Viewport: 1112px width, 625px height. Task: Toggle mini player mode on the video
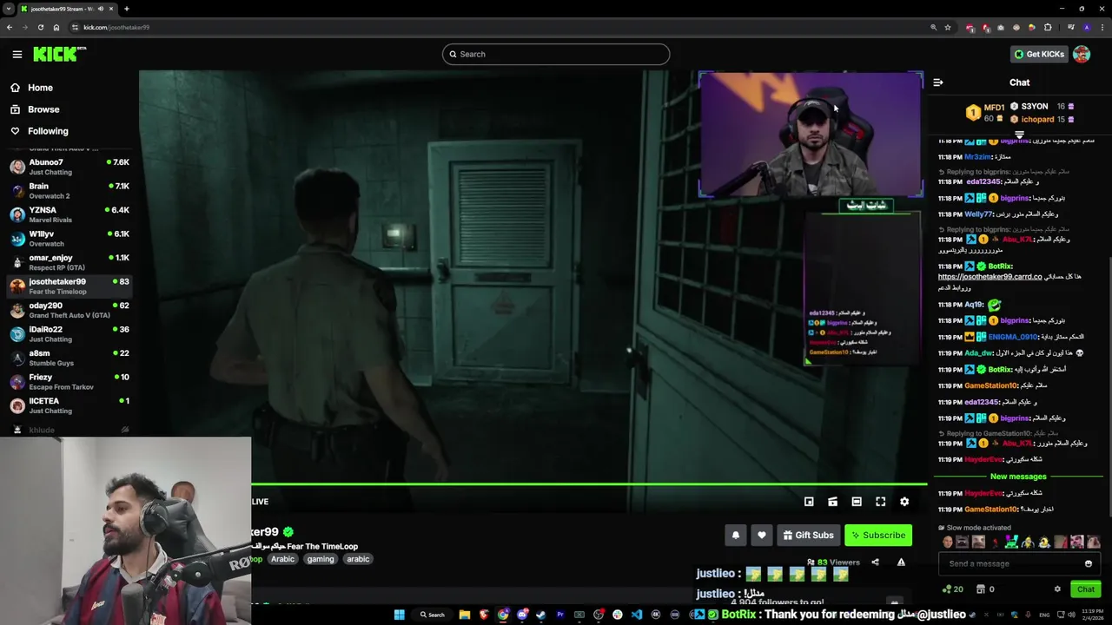pyautogui.click(x=809, y=502)
